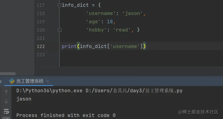Click the 'username' subscript on line 122
The height and width of the screenshot is (119, 223).
(x=125, y=46)
